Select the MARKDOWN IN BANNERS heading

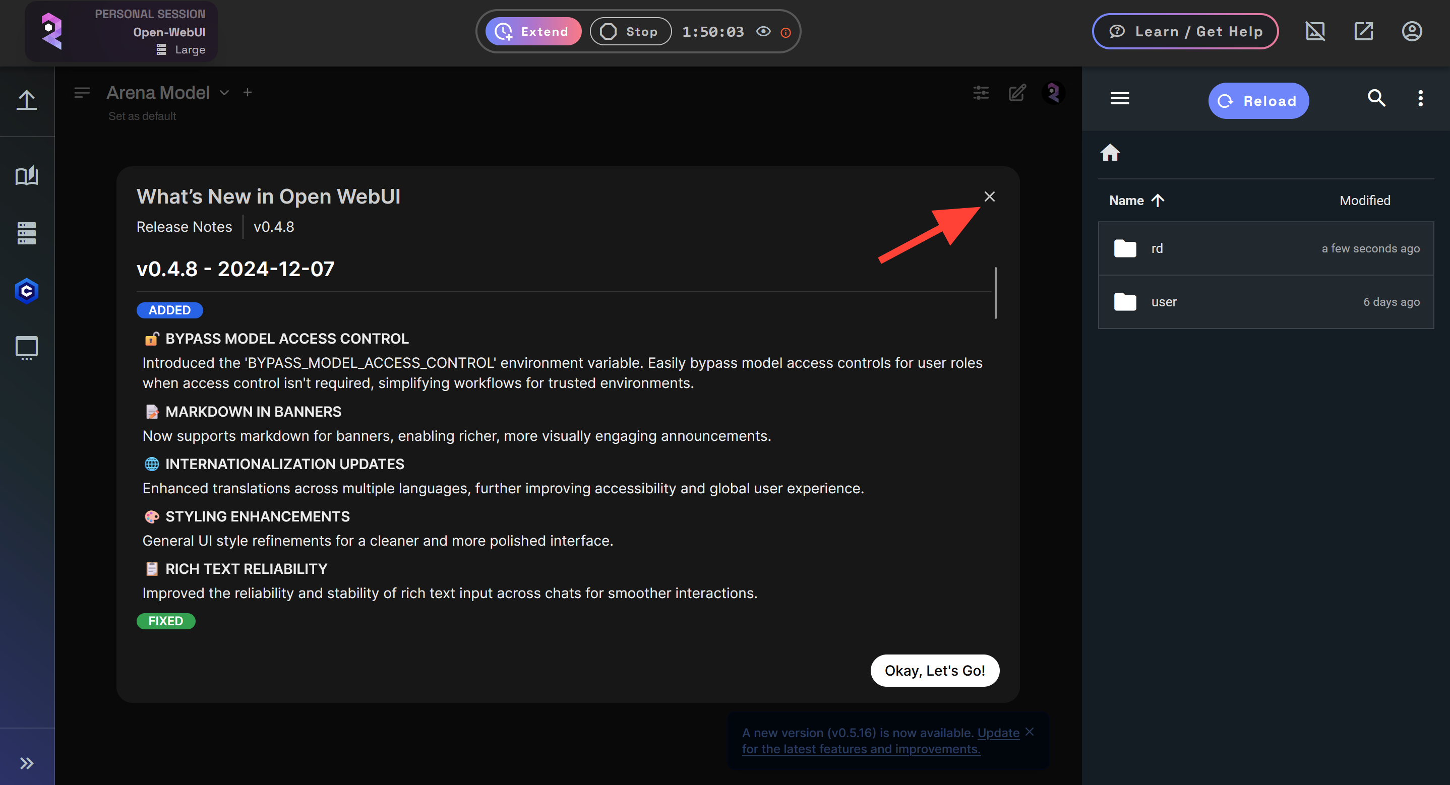coord(253,412)
